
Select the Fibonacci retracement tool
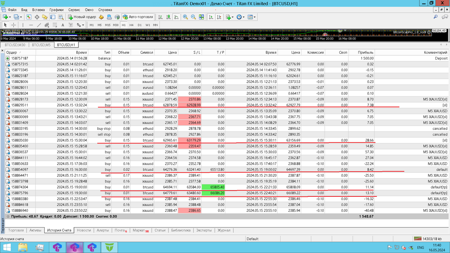(x=55, y=25)
